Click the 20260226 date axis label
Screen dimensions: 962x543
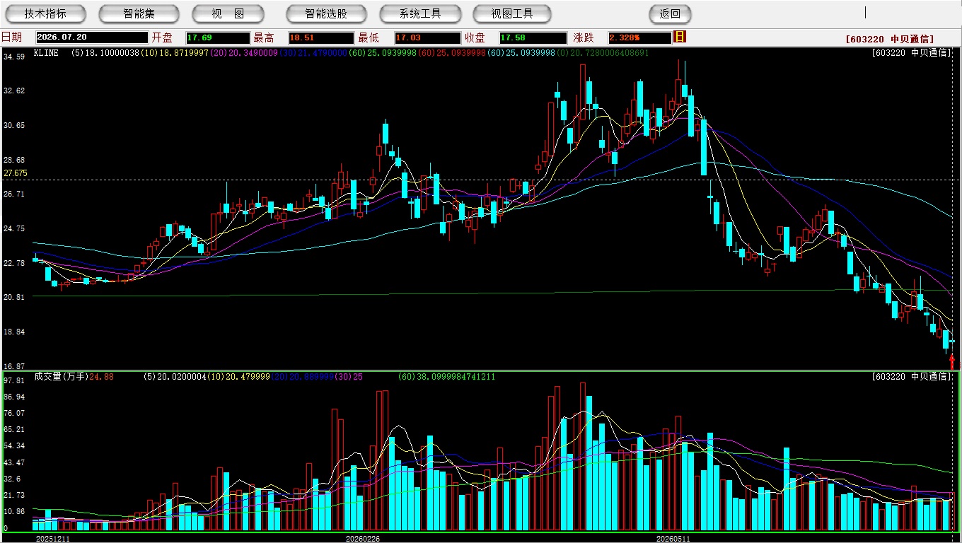click(x=362, y=539)
